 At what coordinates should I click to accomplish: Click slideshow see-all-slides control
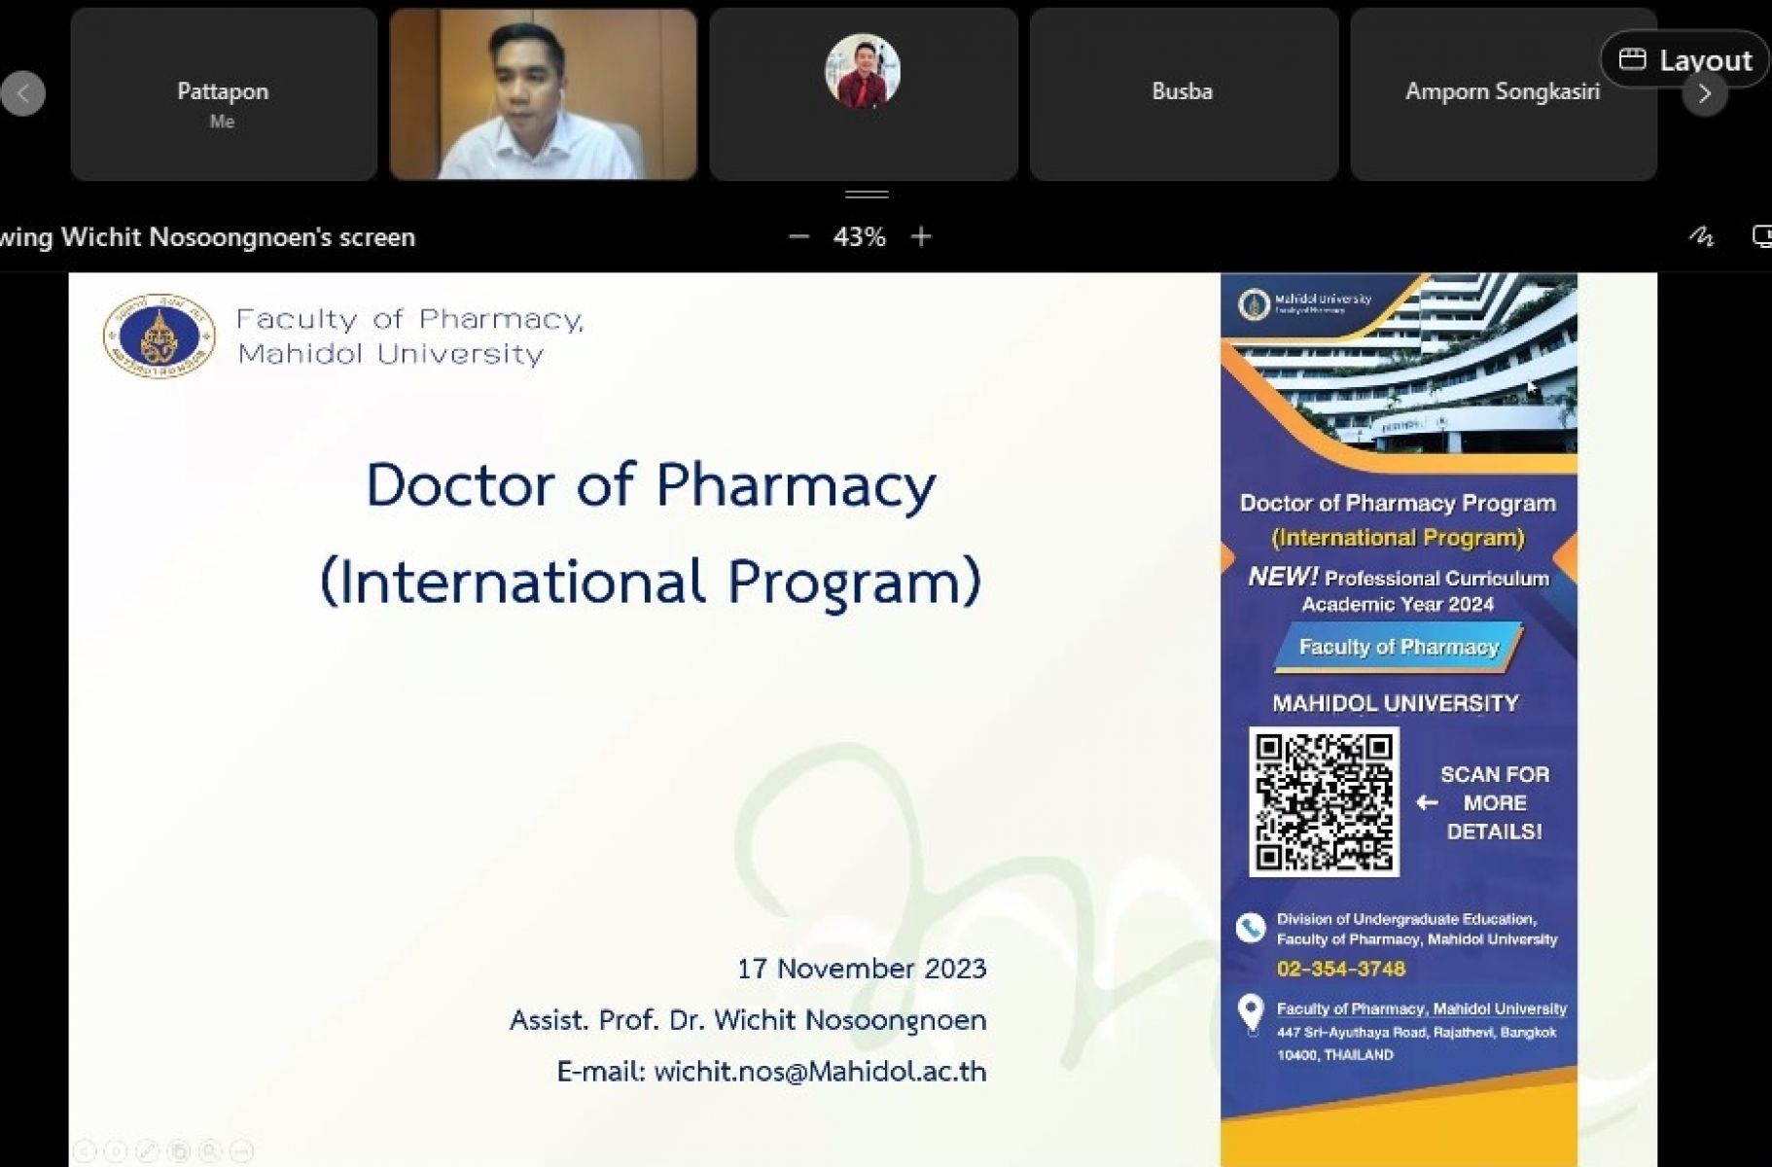[x=179, y=1151]
